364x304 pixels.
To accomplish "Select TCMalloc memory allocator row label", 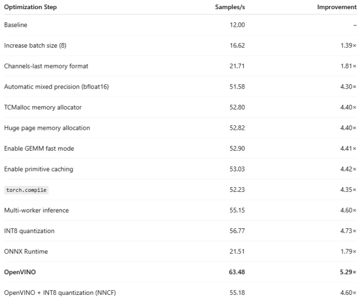I will 42,107.
